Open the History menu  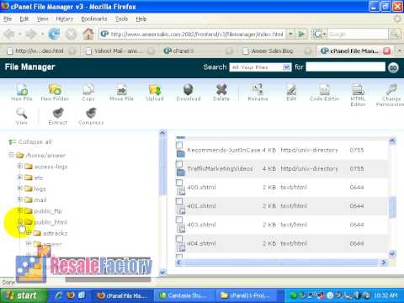coord(65,19)
